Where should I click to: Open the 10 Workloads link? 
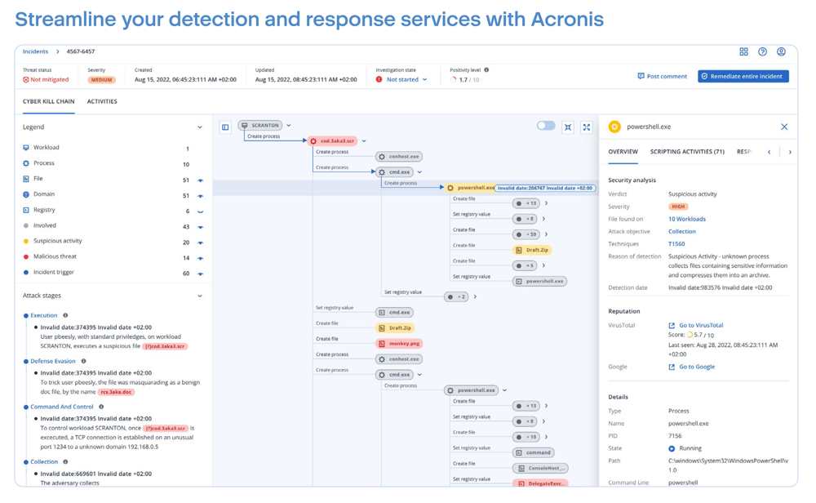(x=687, y=219)
